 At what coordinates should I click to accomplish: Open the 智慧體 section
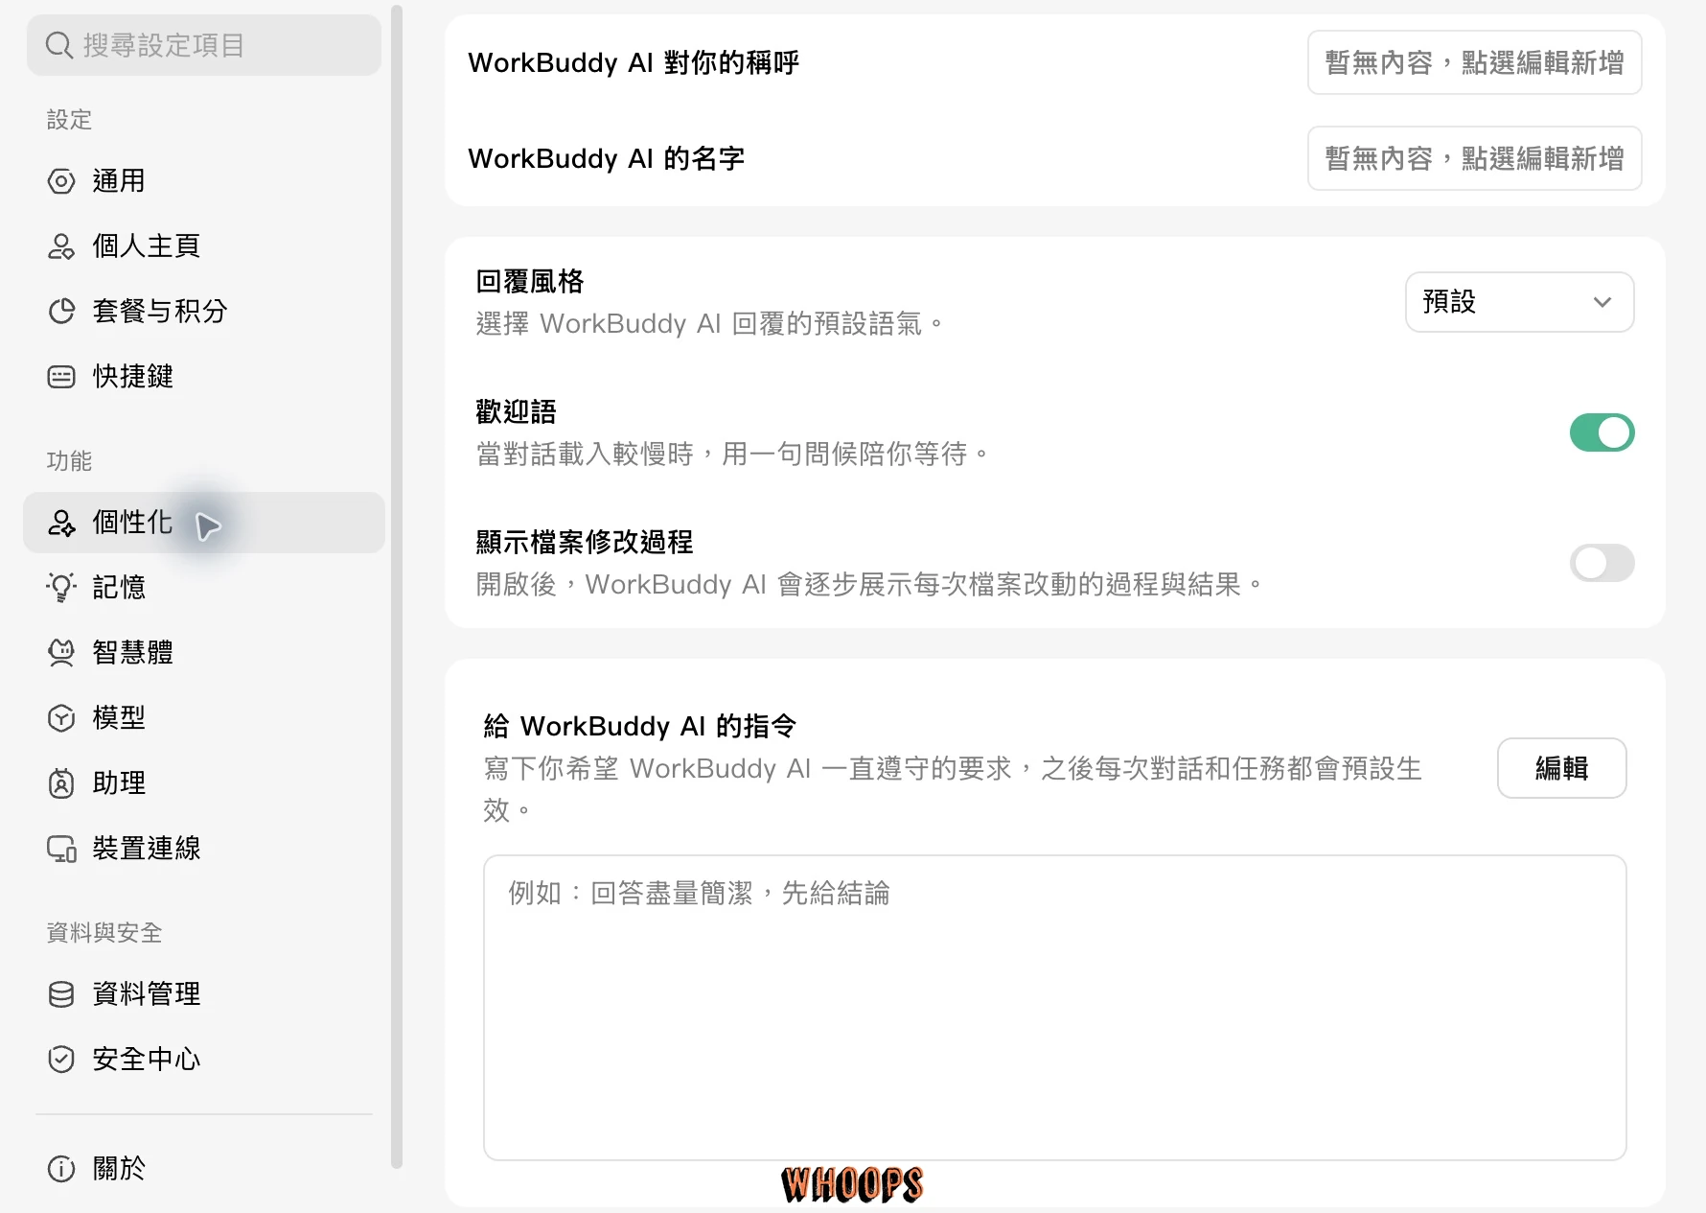(x=204, y=653)
